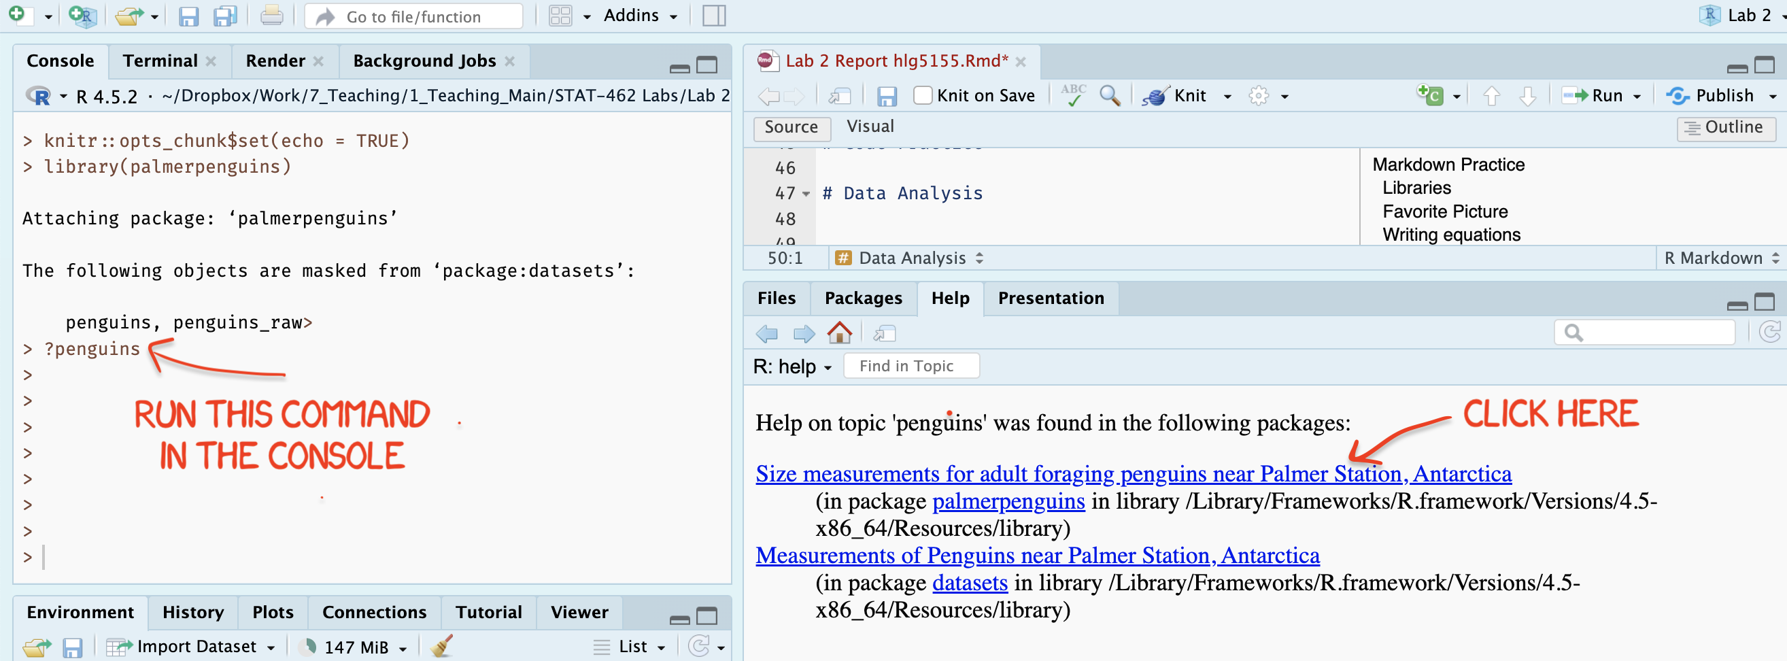The width and height of the screenshot is (1787, 661).
Task: Save the current Rmd document
Action: coord(887,96)
